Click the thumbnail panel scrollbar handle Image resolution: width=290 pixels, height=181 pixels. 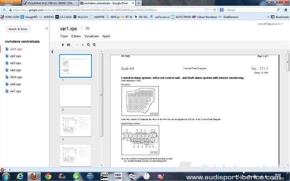pos(101,95)
